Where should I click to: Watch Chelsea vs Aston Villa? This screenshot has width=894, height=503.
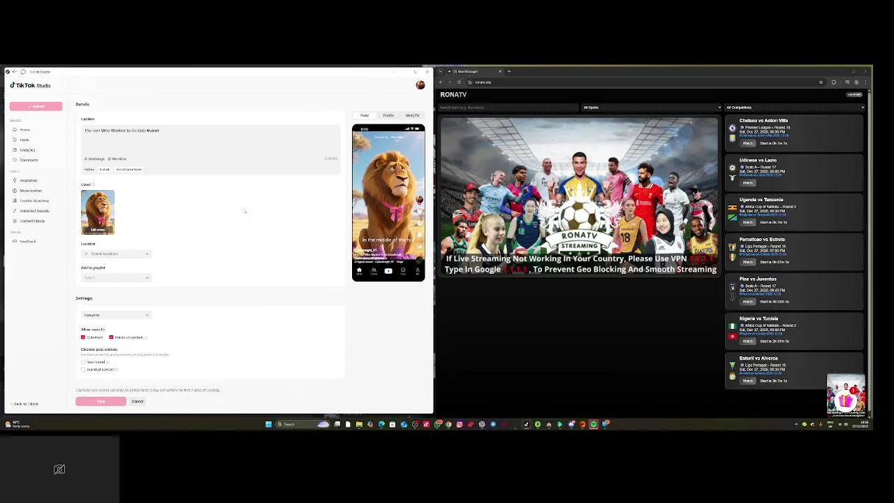pos(748,143)
